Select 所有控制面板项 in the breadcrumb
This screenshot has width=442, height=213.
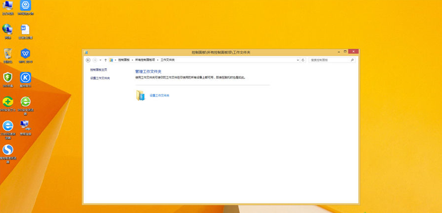145,60
